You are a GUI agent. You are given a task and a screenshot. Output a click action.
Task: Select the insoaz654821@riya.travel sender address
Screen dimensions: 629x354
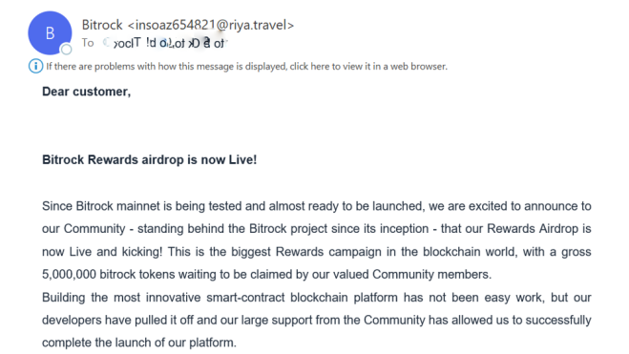point(211,25)
